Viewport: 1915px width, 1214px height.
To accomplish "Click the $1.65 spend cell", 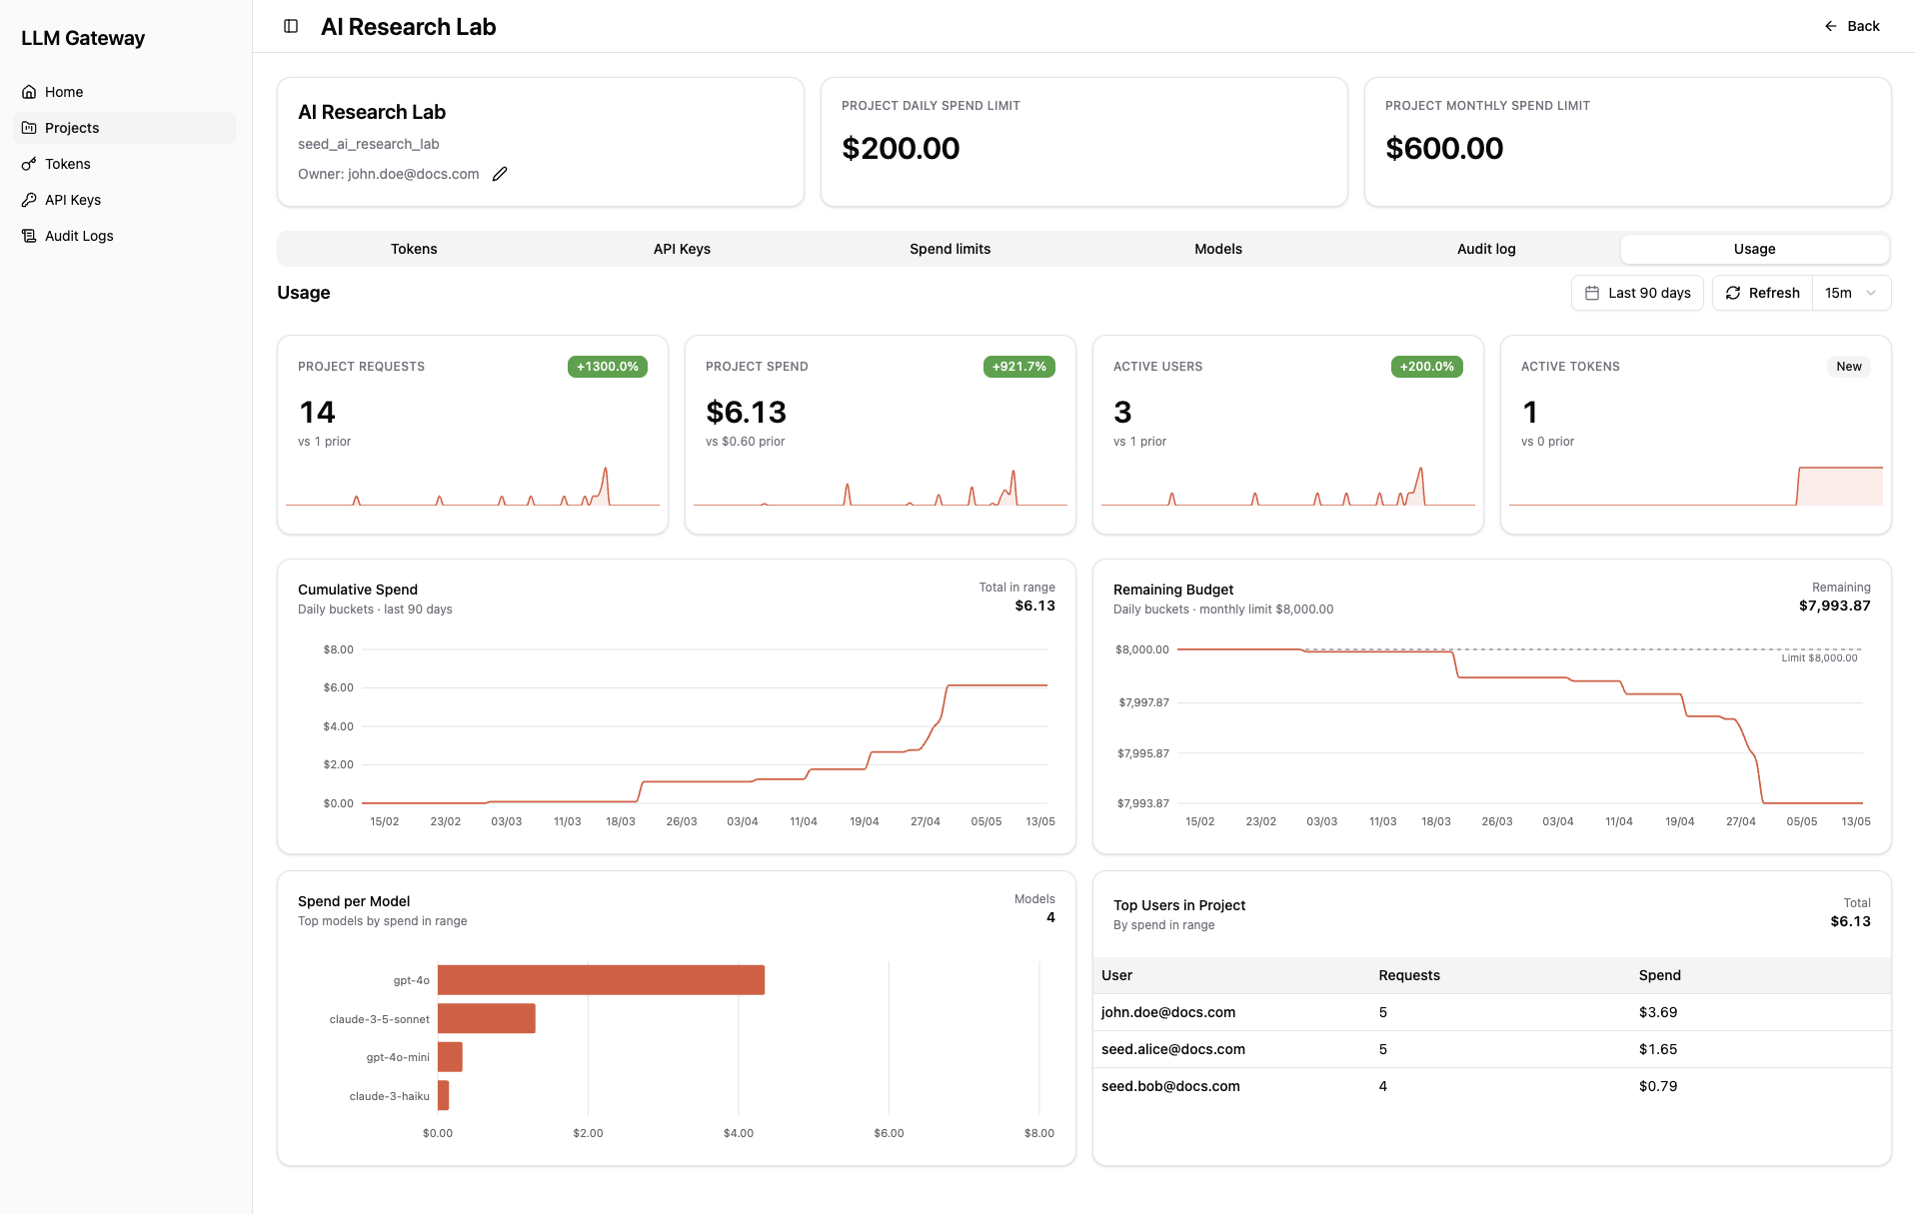I will pyautogui.click(x=1658, y=1049).
